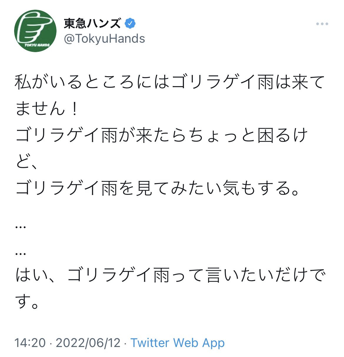Screen dimensions: 344x357
Task: Click the line containing ちょっと困るけ
Action: coord(162,135)
